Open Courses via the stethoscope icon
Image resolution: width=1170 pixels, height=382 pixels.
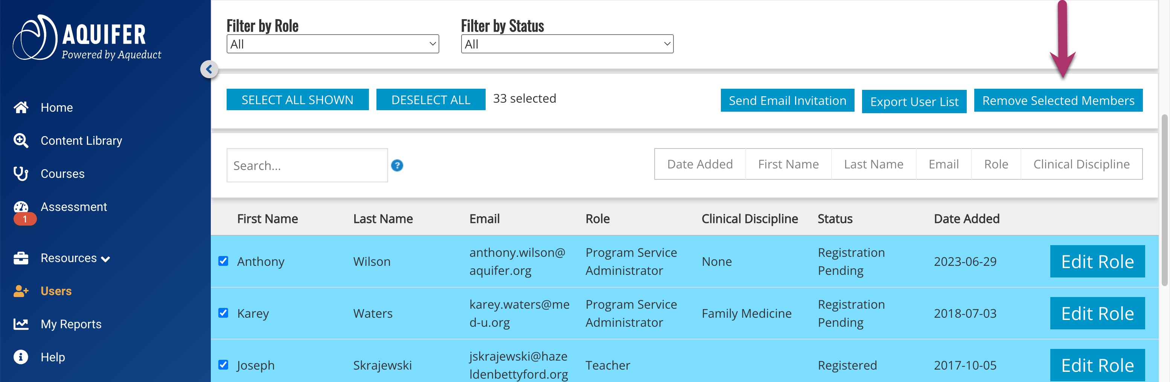[x=21, y=173]
